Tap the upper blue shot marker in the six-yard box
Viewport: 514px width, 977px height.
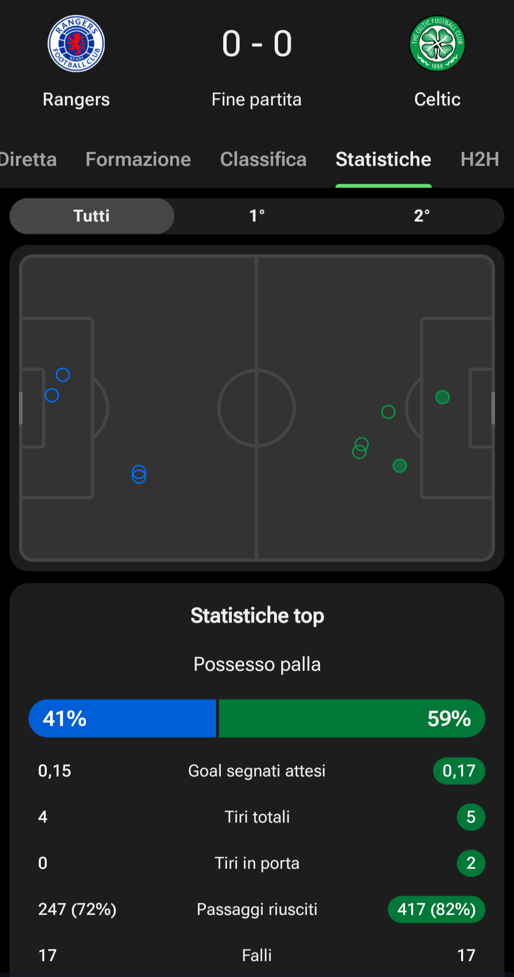click(63, 375)
